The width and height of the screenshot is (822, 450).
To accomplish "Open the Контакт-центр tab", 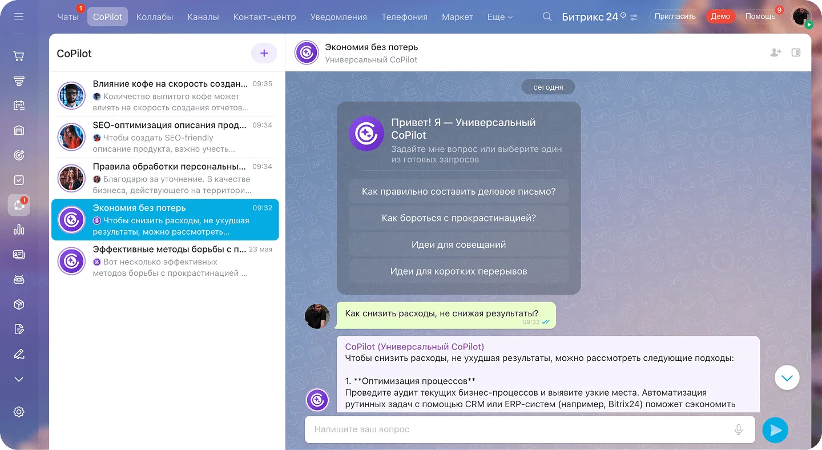I will (x=264, y=17).
